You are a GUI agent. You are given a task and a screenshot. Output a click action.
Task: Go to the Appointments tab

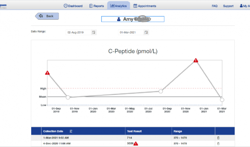[x=145, y=6]
